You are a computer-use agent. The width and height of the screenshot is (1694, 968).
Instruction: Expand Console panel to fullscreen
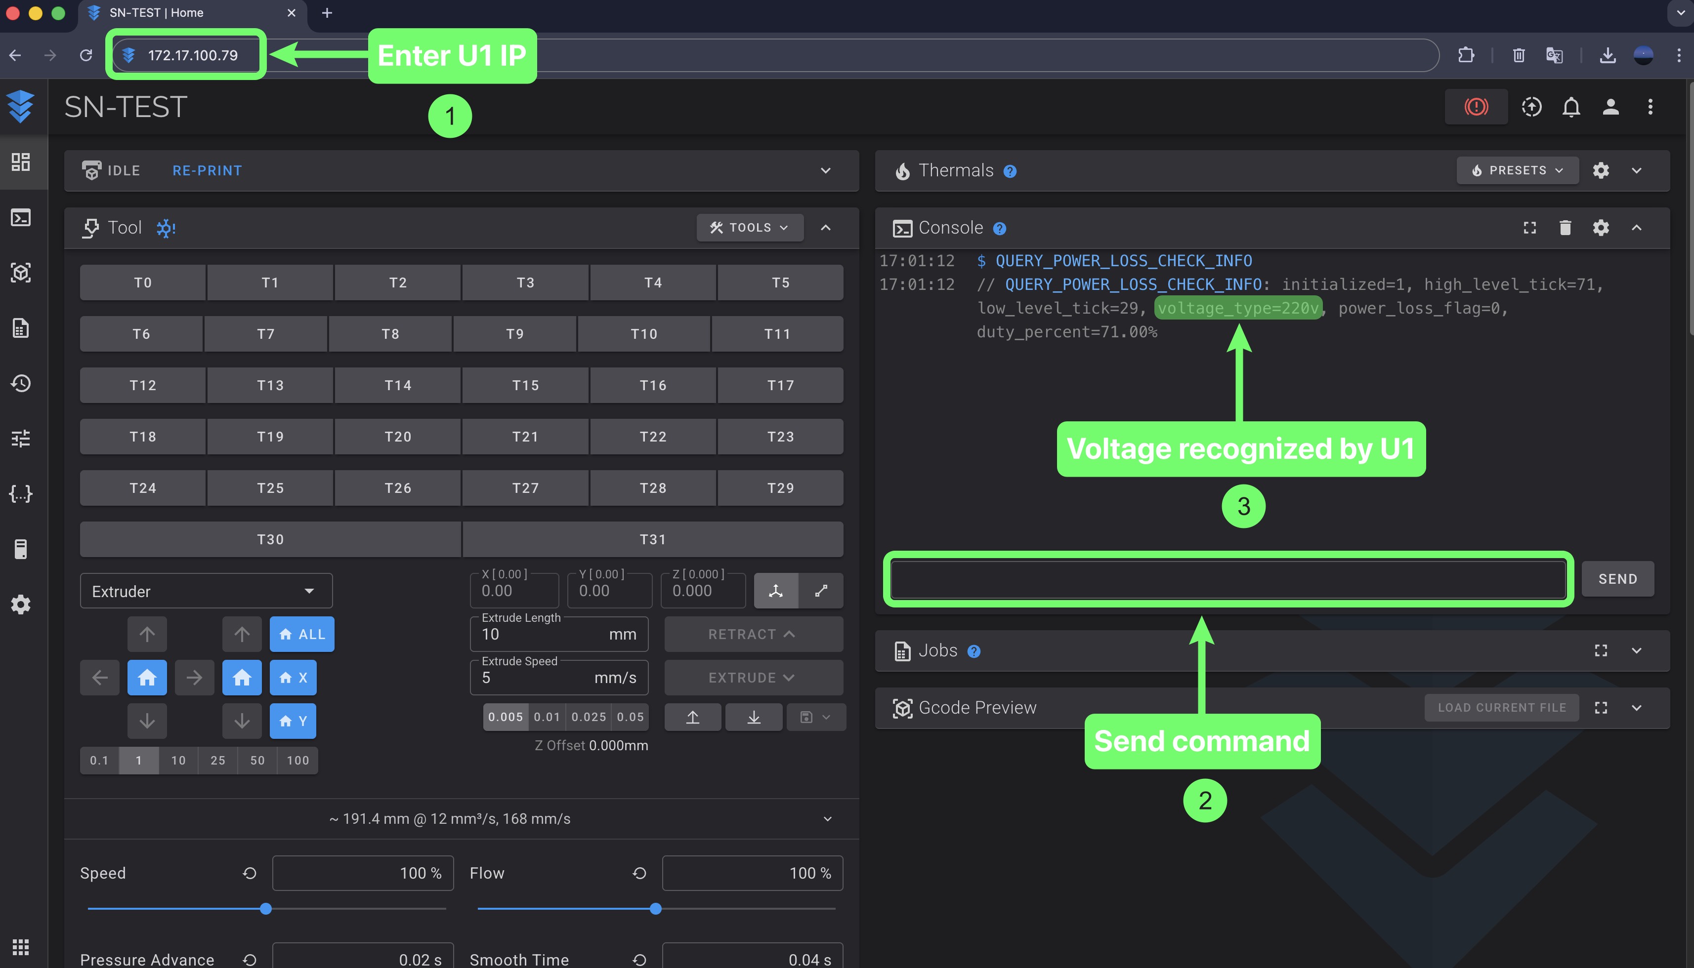(x=1530, y=228)
